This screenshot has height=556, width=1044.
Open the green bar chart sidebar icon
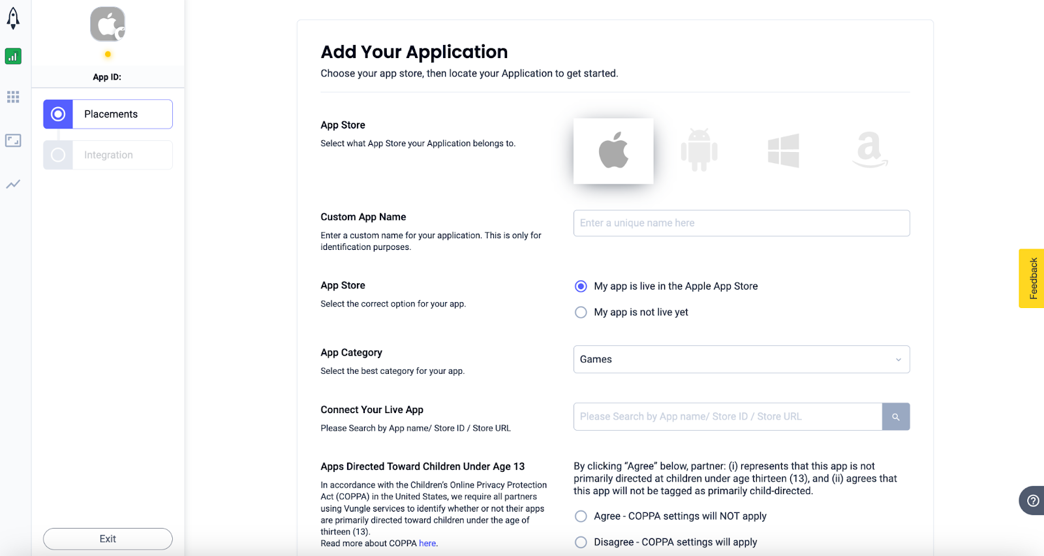[x=13, y=57]
